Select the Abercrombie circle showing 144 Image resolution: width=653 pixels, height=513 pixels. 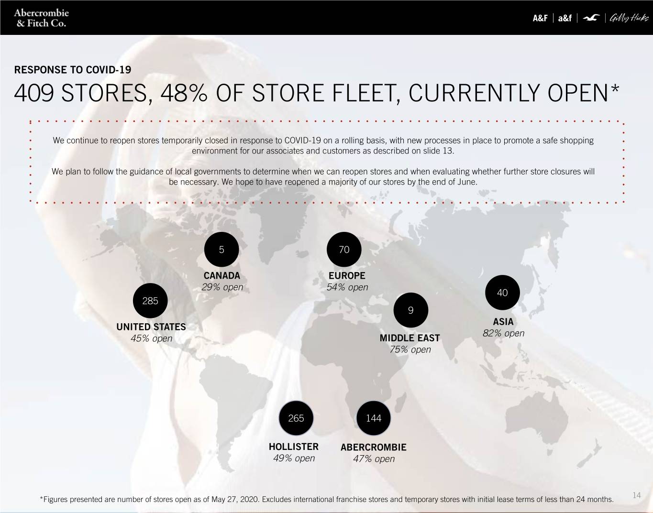click(374, 418)
